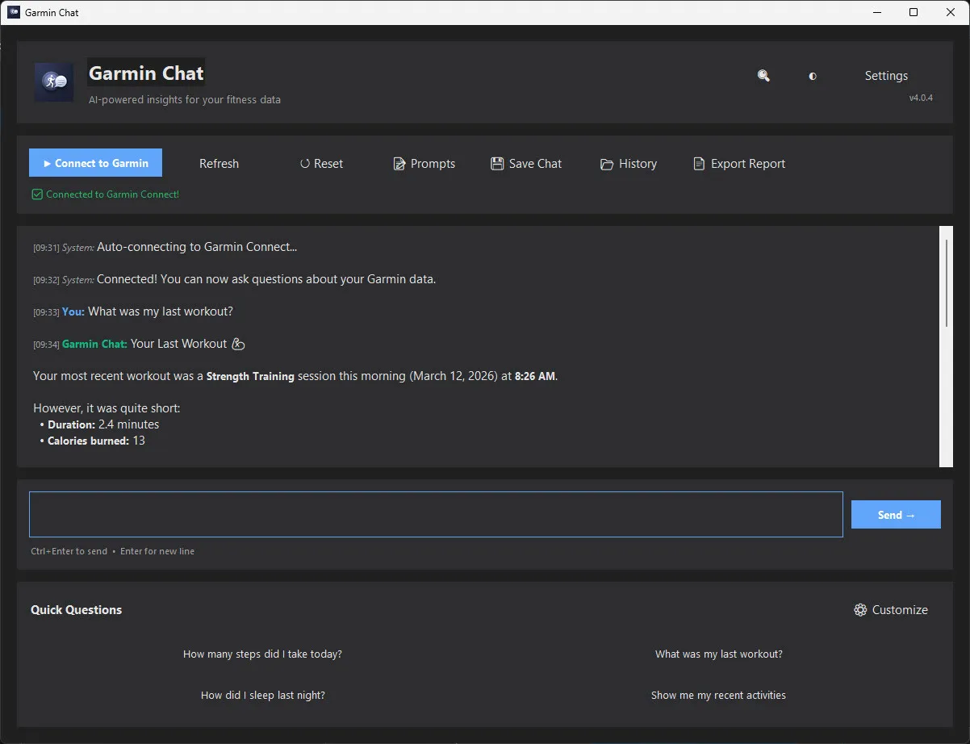This screenshot has width=970, height=744.
Task: Open the Prompts editor
Action: (424, 164)
